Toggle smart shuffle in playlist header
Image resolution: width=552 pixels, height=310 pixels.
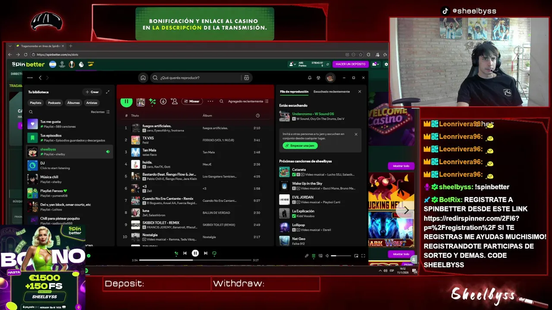(152, 102)
